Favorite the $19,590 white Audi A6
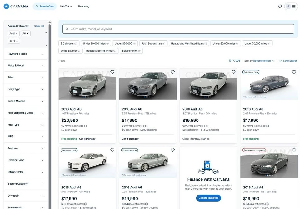 coord(233,72)
